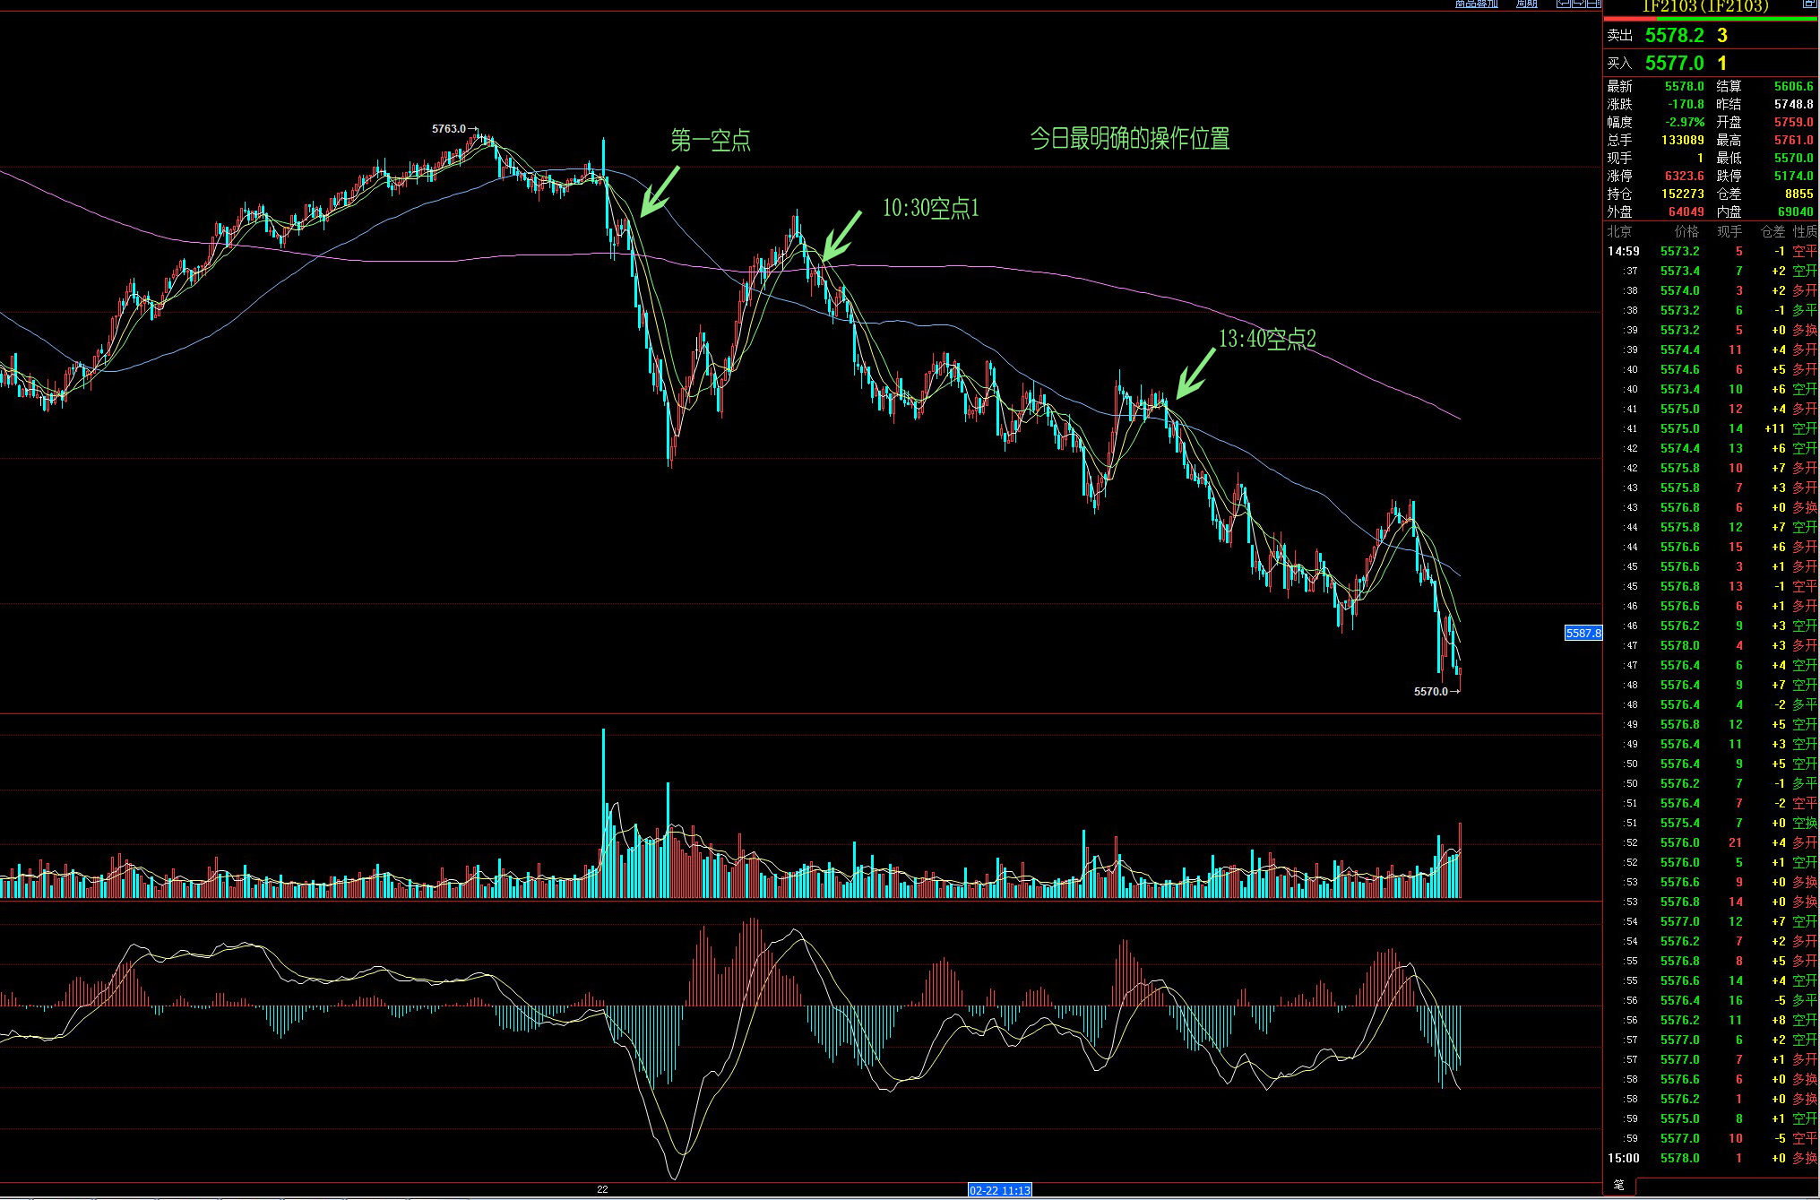Image resolution: width=1820 pixels, height=1200 pixels.
Task: Click the buy/sell ratio red-green bar
Action: [x=1711, y=18]
